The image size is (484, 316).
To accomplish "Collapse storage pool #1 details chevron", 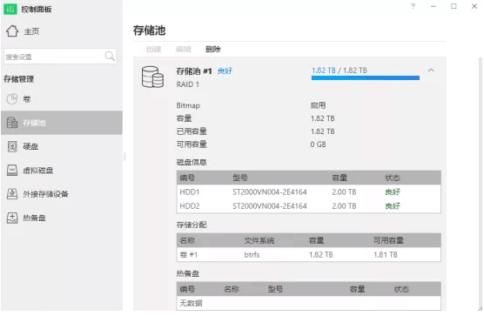I will click(x=431, y=71).
